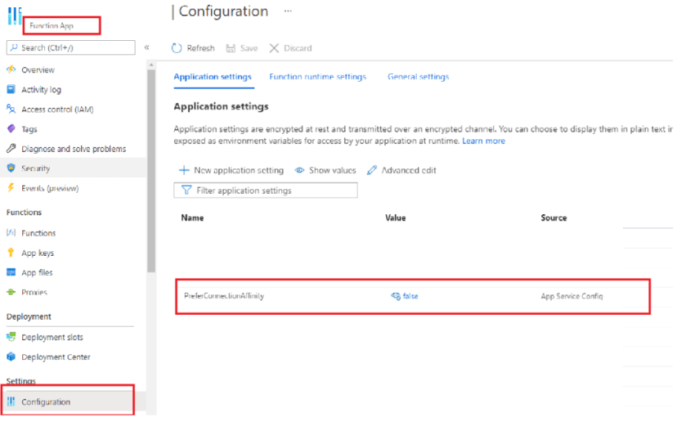Click the Refresh button
This screenshot has height=426, width=686.
click(193, 48)
